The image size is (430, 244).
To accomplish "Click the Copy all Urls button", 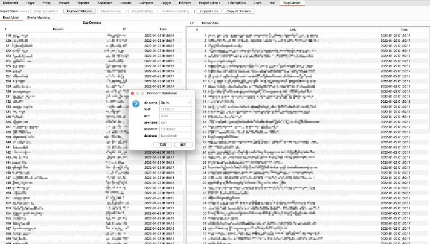I will [209, 11].
